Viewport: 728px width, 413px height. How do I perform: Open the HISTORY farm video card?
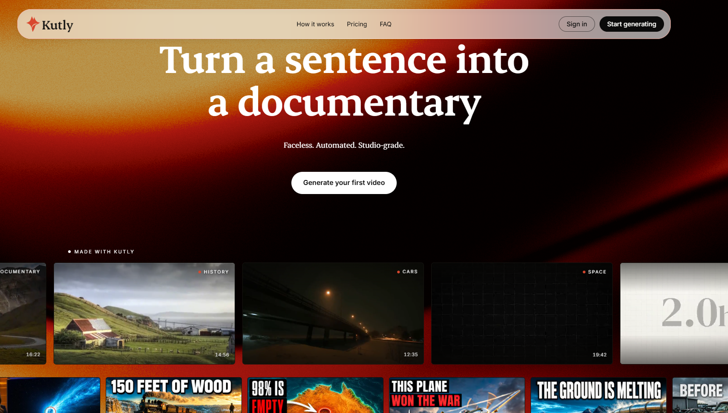tap(144, 313)
